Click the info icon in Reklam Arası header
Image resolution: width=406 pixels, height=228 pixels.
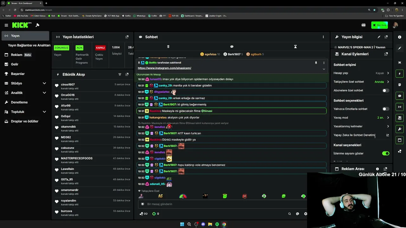pyautogui.click(x=377, y=169)
